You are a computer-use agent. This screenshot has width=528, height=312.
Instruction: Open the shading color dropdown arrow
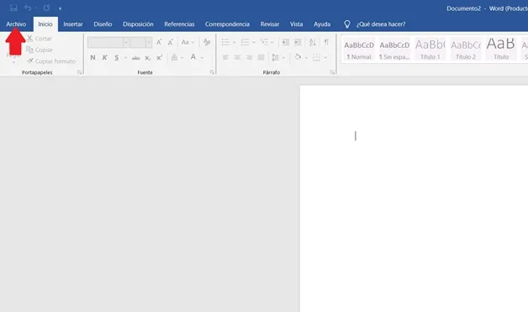click(x=306, y=58)
